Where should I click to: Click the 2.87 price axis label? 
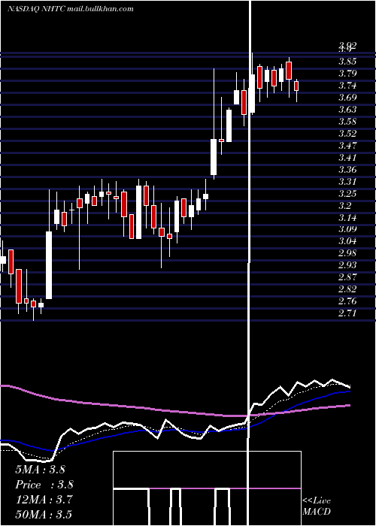(347, 277)
